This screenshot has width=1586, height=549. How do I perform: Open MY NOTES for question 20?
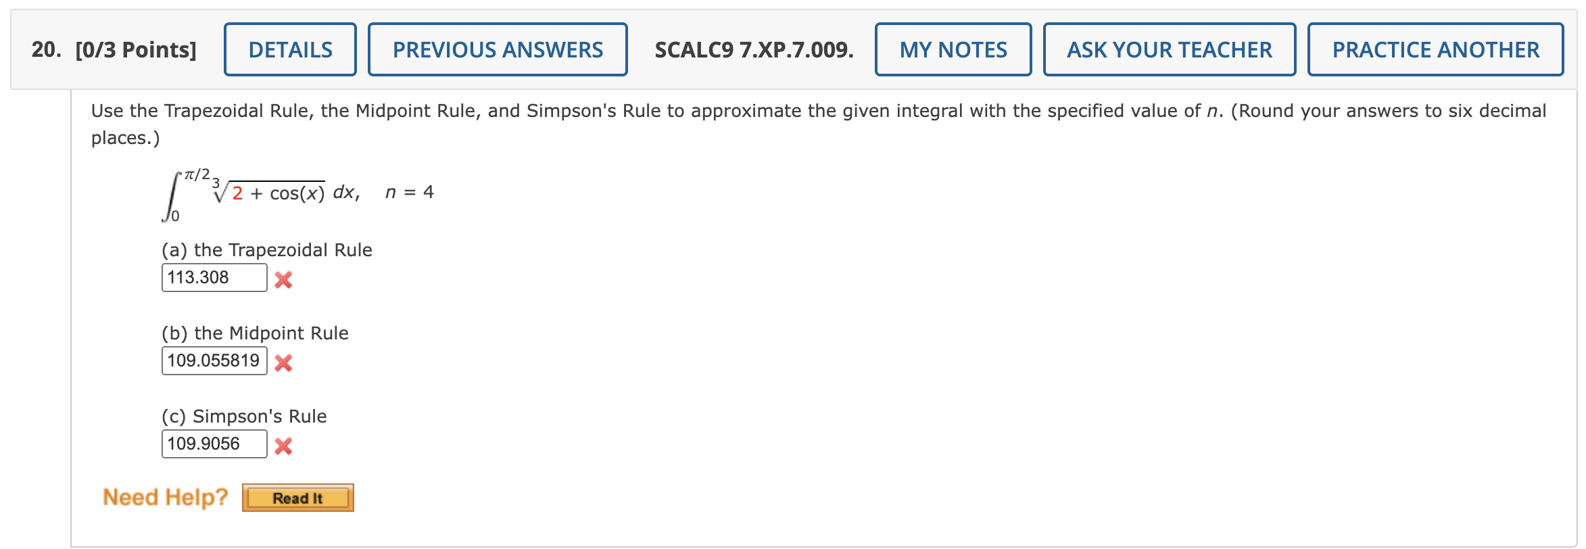[x=953, y=49]
